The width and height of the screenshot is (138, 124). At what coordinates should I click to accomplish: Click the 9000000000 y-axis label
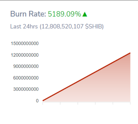tap(26, 66)
